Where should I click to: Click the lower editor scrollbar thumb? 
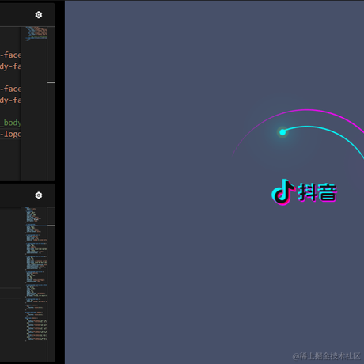(x=51, y=226)
